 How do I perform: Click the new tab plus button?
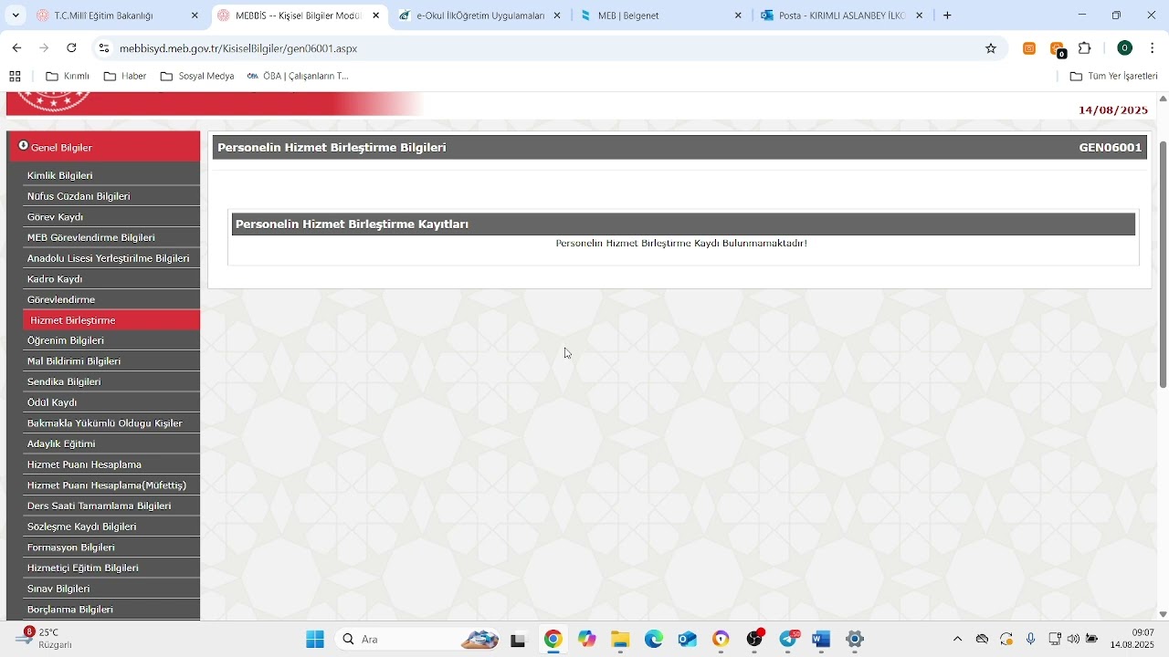pyautogui.click(x=947, y=16)
